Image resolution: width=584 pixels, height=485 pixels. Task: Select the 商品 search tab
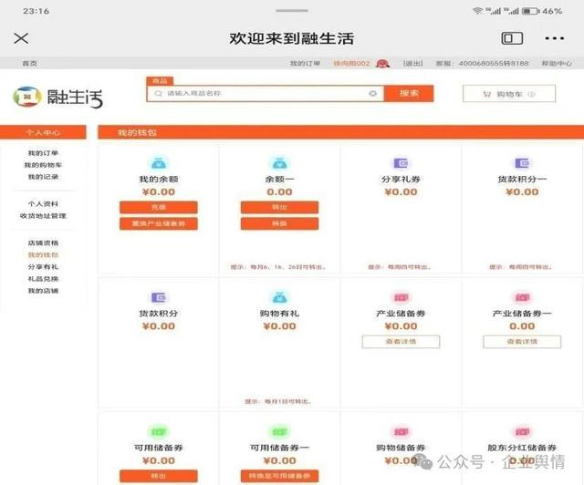point(160,81)
